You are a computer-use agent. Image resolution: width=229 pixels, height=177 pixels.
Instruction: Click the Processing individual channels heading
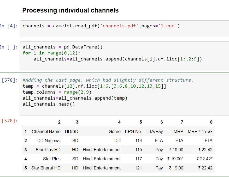coord(70,10)
